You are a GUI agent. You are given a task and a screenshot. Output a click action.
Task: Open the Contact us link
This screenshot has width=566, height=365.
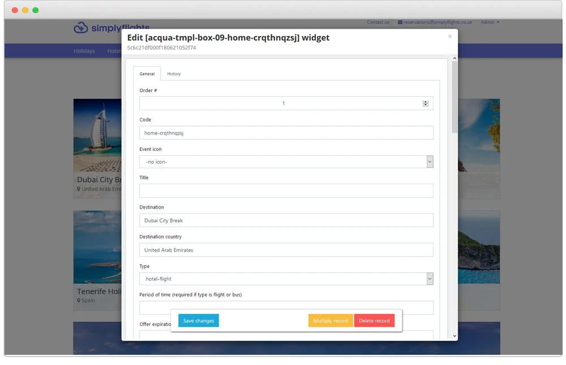pos(378,23)
